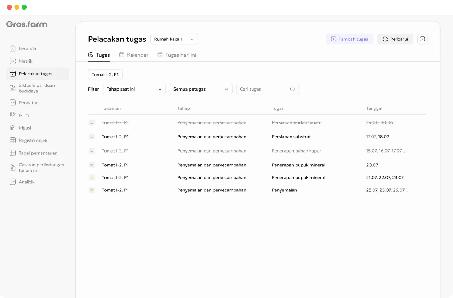Click the Siklus & panduan budidaya document icon

point(12,88)
